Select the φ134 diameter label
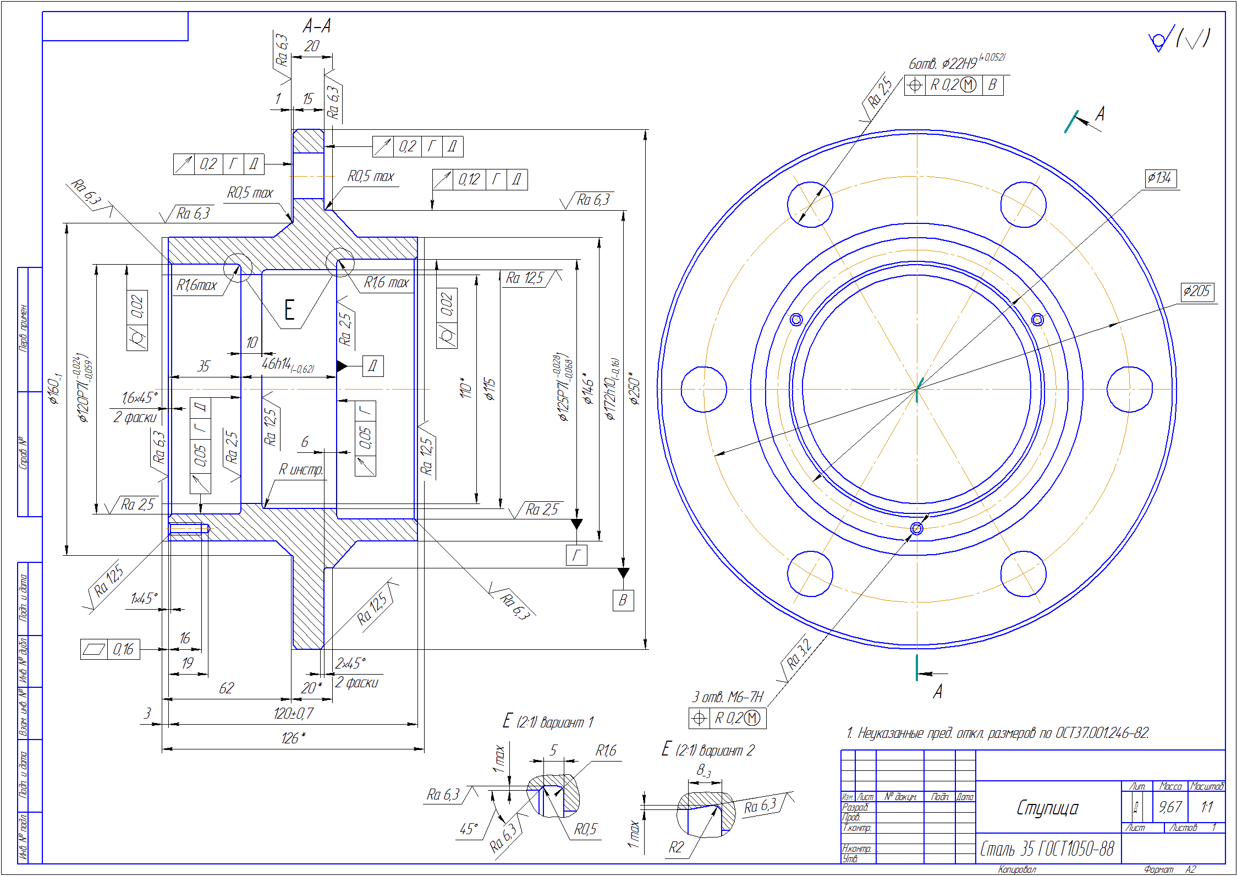 pos(1160,178)
